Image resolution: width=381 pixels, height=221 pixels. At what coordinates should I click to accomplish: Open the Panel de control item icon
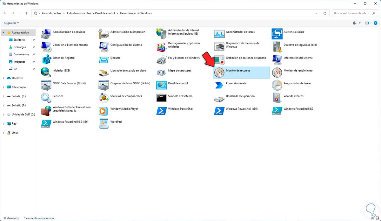click(x=162, y=85)
